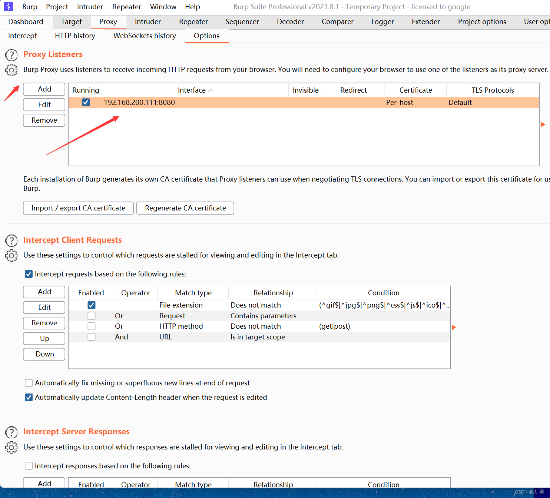
Task: Add a client request interception rule
Action: (44, 292)
